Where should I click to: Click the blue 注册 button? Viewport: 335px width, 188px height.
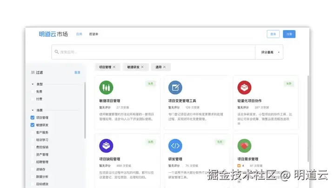289,34
